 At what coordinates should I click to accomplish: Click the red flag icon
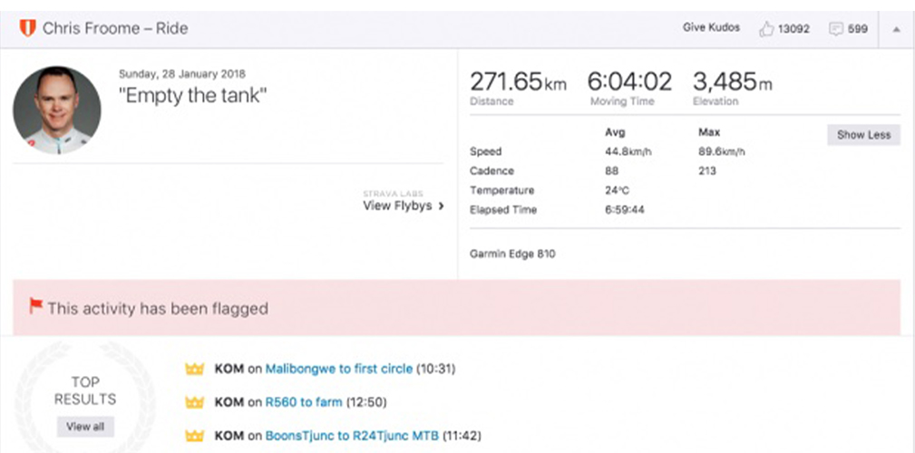click(x=35, y=306)
